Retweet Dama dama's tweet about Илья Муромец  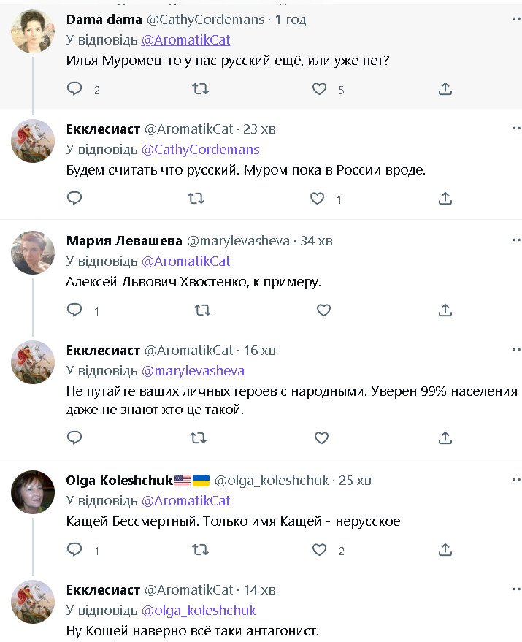pos(199,89)
